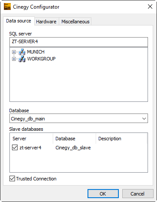Uncheck the zt-server4 slave database checkbox

[15, 148]
